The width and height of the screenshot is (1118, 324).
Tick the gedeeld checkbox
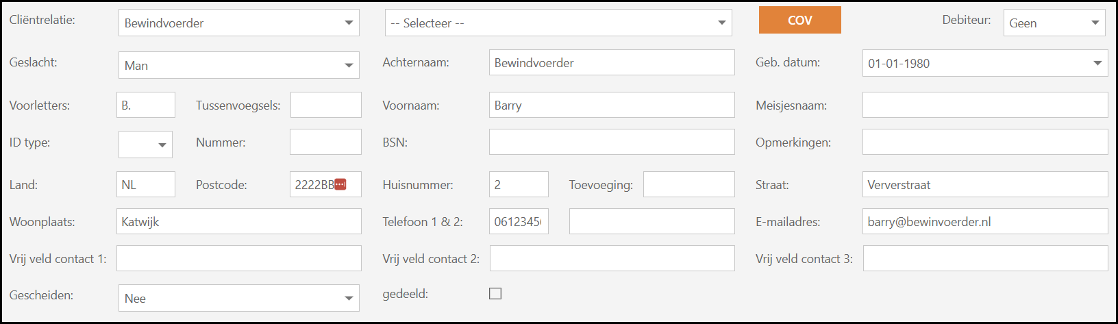tap(495, 294)
